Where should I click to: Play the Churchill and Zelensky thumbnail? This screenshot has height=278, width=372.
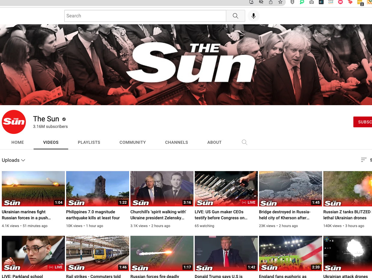(x=162, y=189)
